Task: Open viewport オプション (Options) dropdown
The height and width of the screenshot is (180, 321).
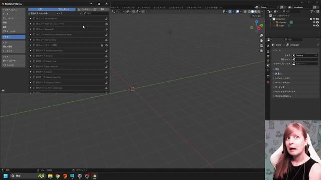Action: click(257, 16)
